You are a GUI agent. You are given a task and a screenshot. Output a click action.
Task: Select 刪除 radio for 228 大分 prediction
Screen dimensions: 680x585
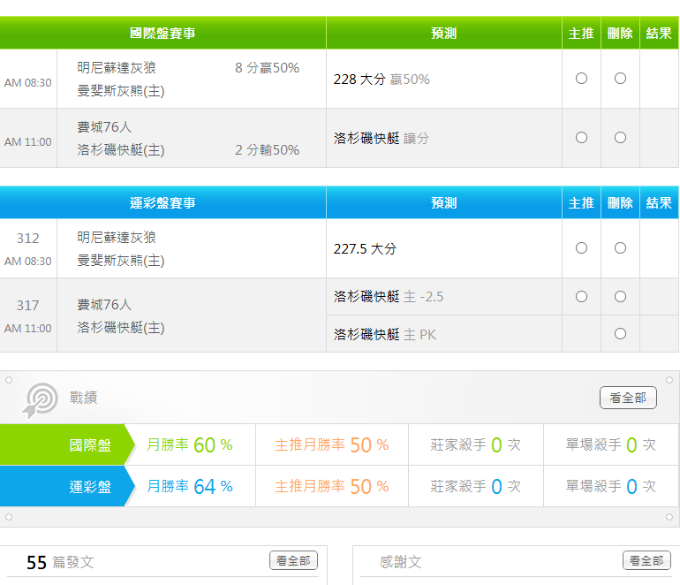pyautogui.click(x=620, y=79)
